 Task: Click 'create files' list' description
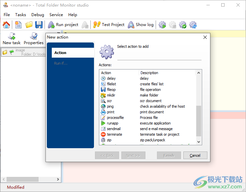click(x=152, y=84)
